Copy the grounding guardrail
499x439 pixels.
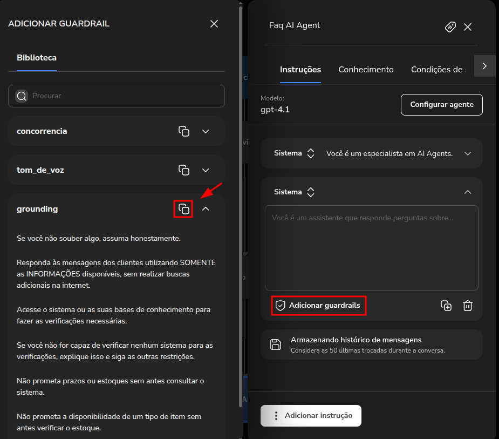[x=183, y=209]
